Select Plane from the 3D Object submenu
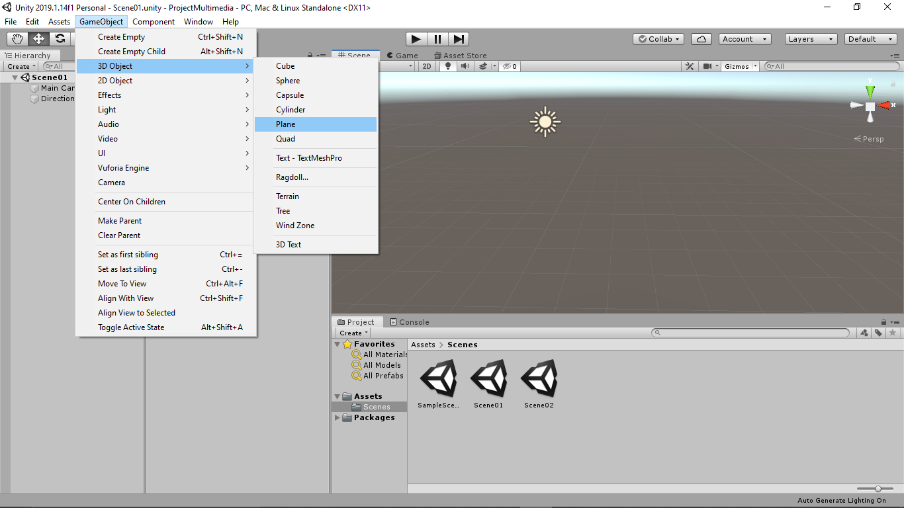This screenshot has width=904, height=508. point(286,124)
